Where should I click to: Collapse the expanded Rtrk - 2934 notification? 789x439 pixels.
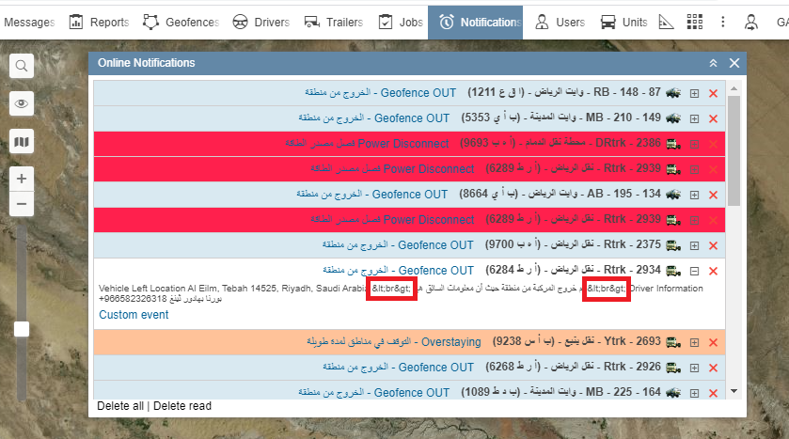(x=694, y=271)
